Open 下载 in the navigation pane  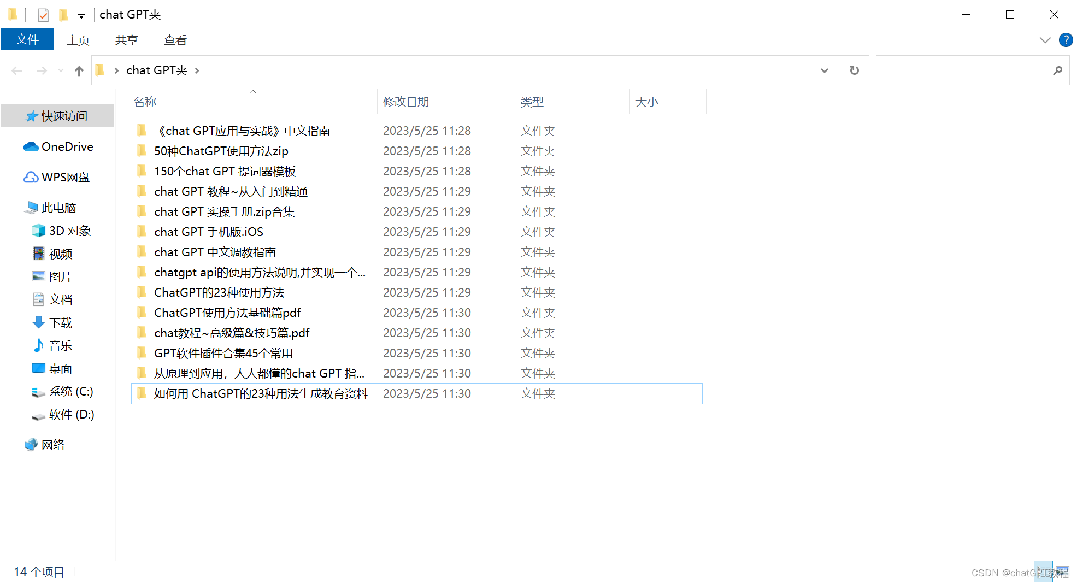coord(53,322)
